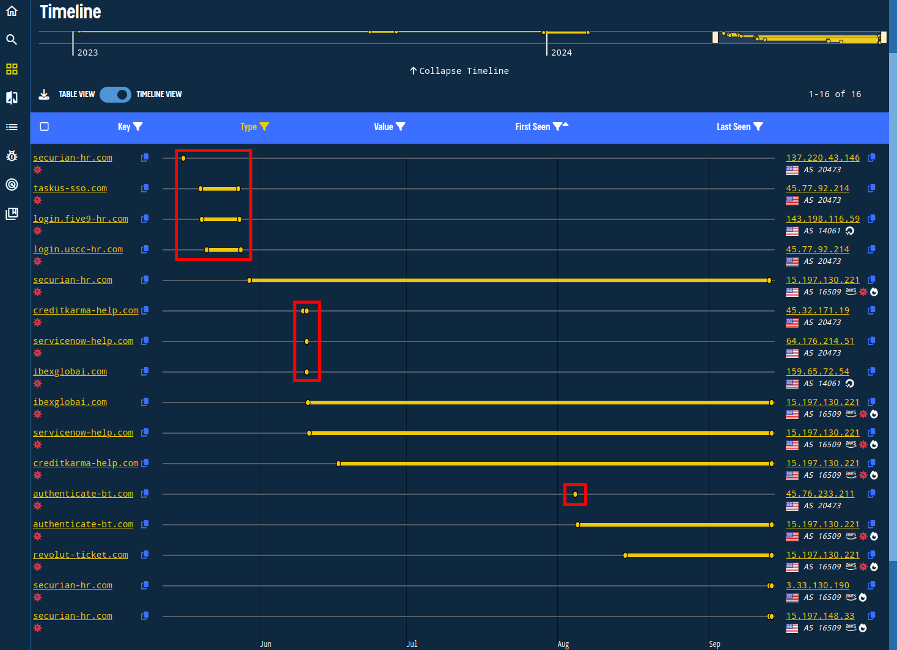Copy key for taskus-sso.com row
The height and width of the screenshot is (650, 897).
pyautogui.click(x=145, y=188)
